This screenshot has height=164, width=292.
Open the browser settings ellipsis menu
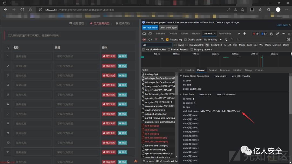point(287,10)
